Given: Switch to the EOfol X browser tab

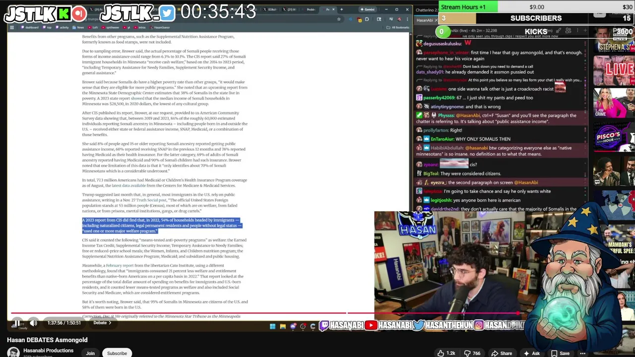Looking at the screenshot, I should pyautogui.click(x=270, y=9).
